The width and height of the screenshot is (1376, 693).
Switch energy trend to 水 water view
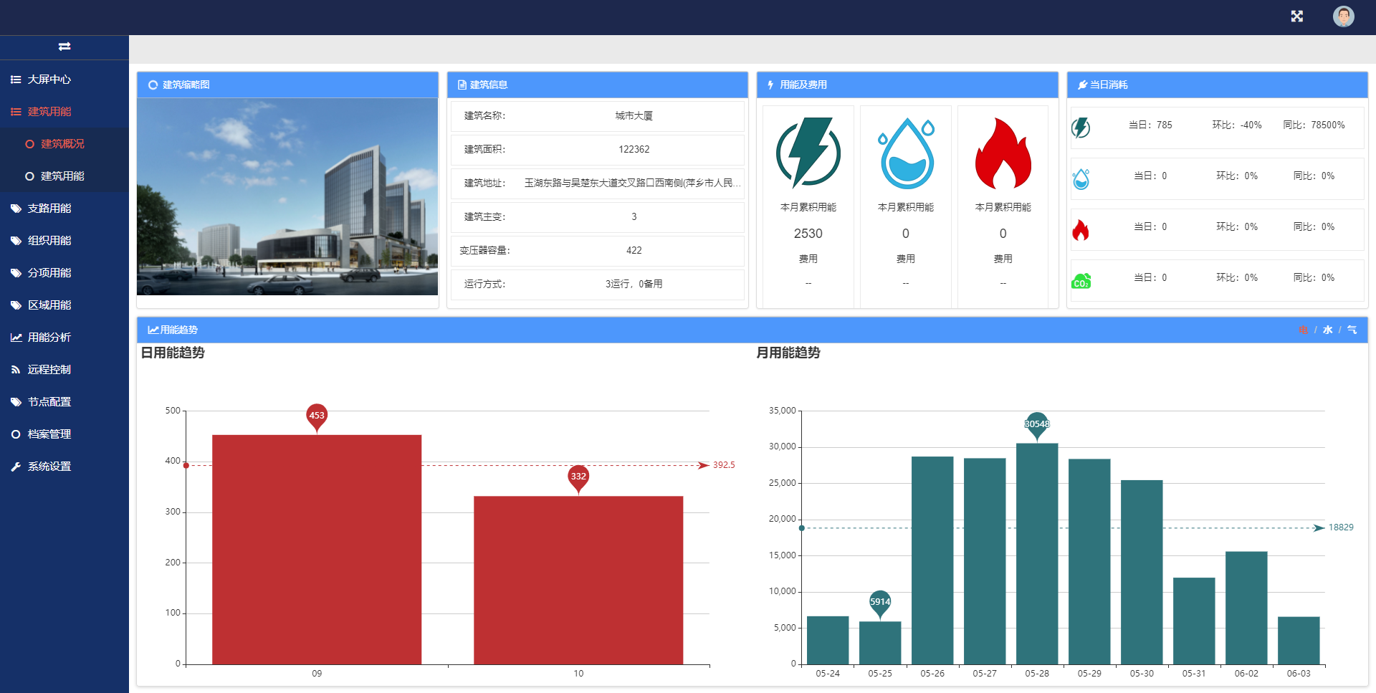tap(1328, 330)
